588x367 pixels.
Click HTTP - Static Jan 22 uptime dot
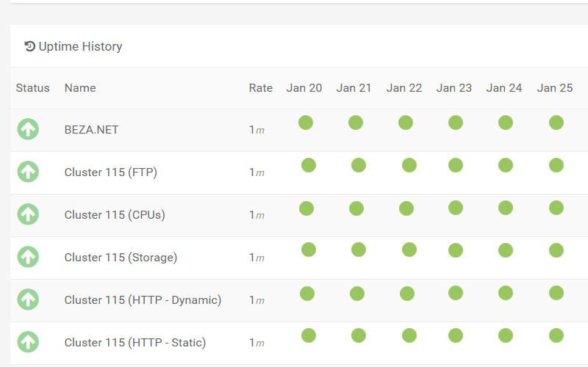tap(409, 335)
